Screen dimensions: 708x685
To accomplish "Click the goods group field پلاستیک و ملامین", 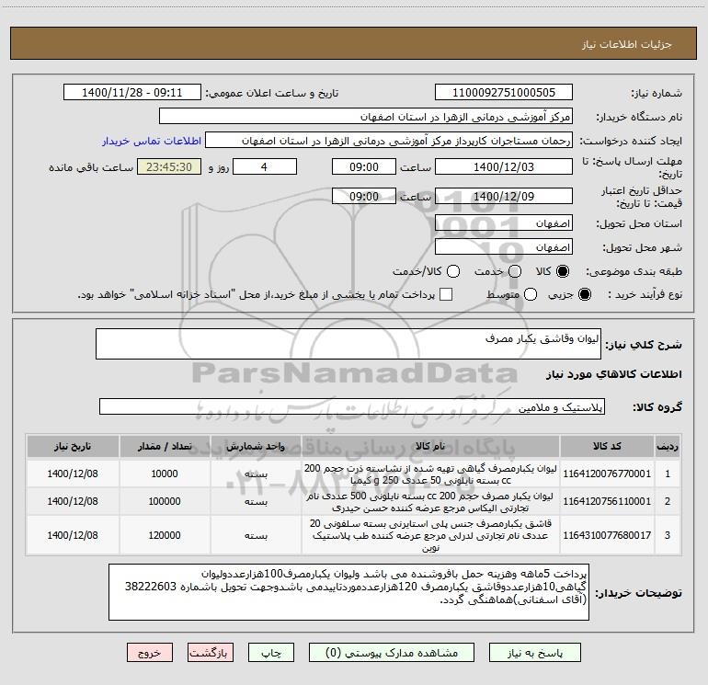I will point(352,406).
